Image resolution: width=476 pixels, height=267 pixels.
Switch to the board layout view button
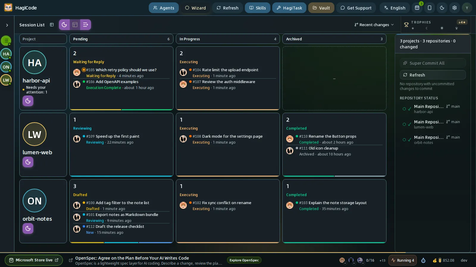[75, 25]
